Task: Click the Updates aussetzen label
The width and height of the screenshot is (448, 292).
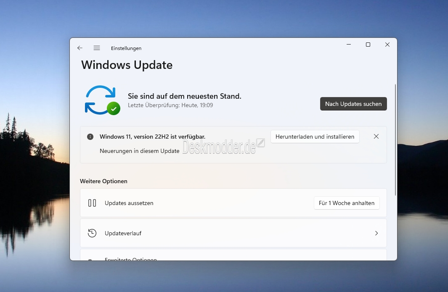Action: tap(129, 203)
